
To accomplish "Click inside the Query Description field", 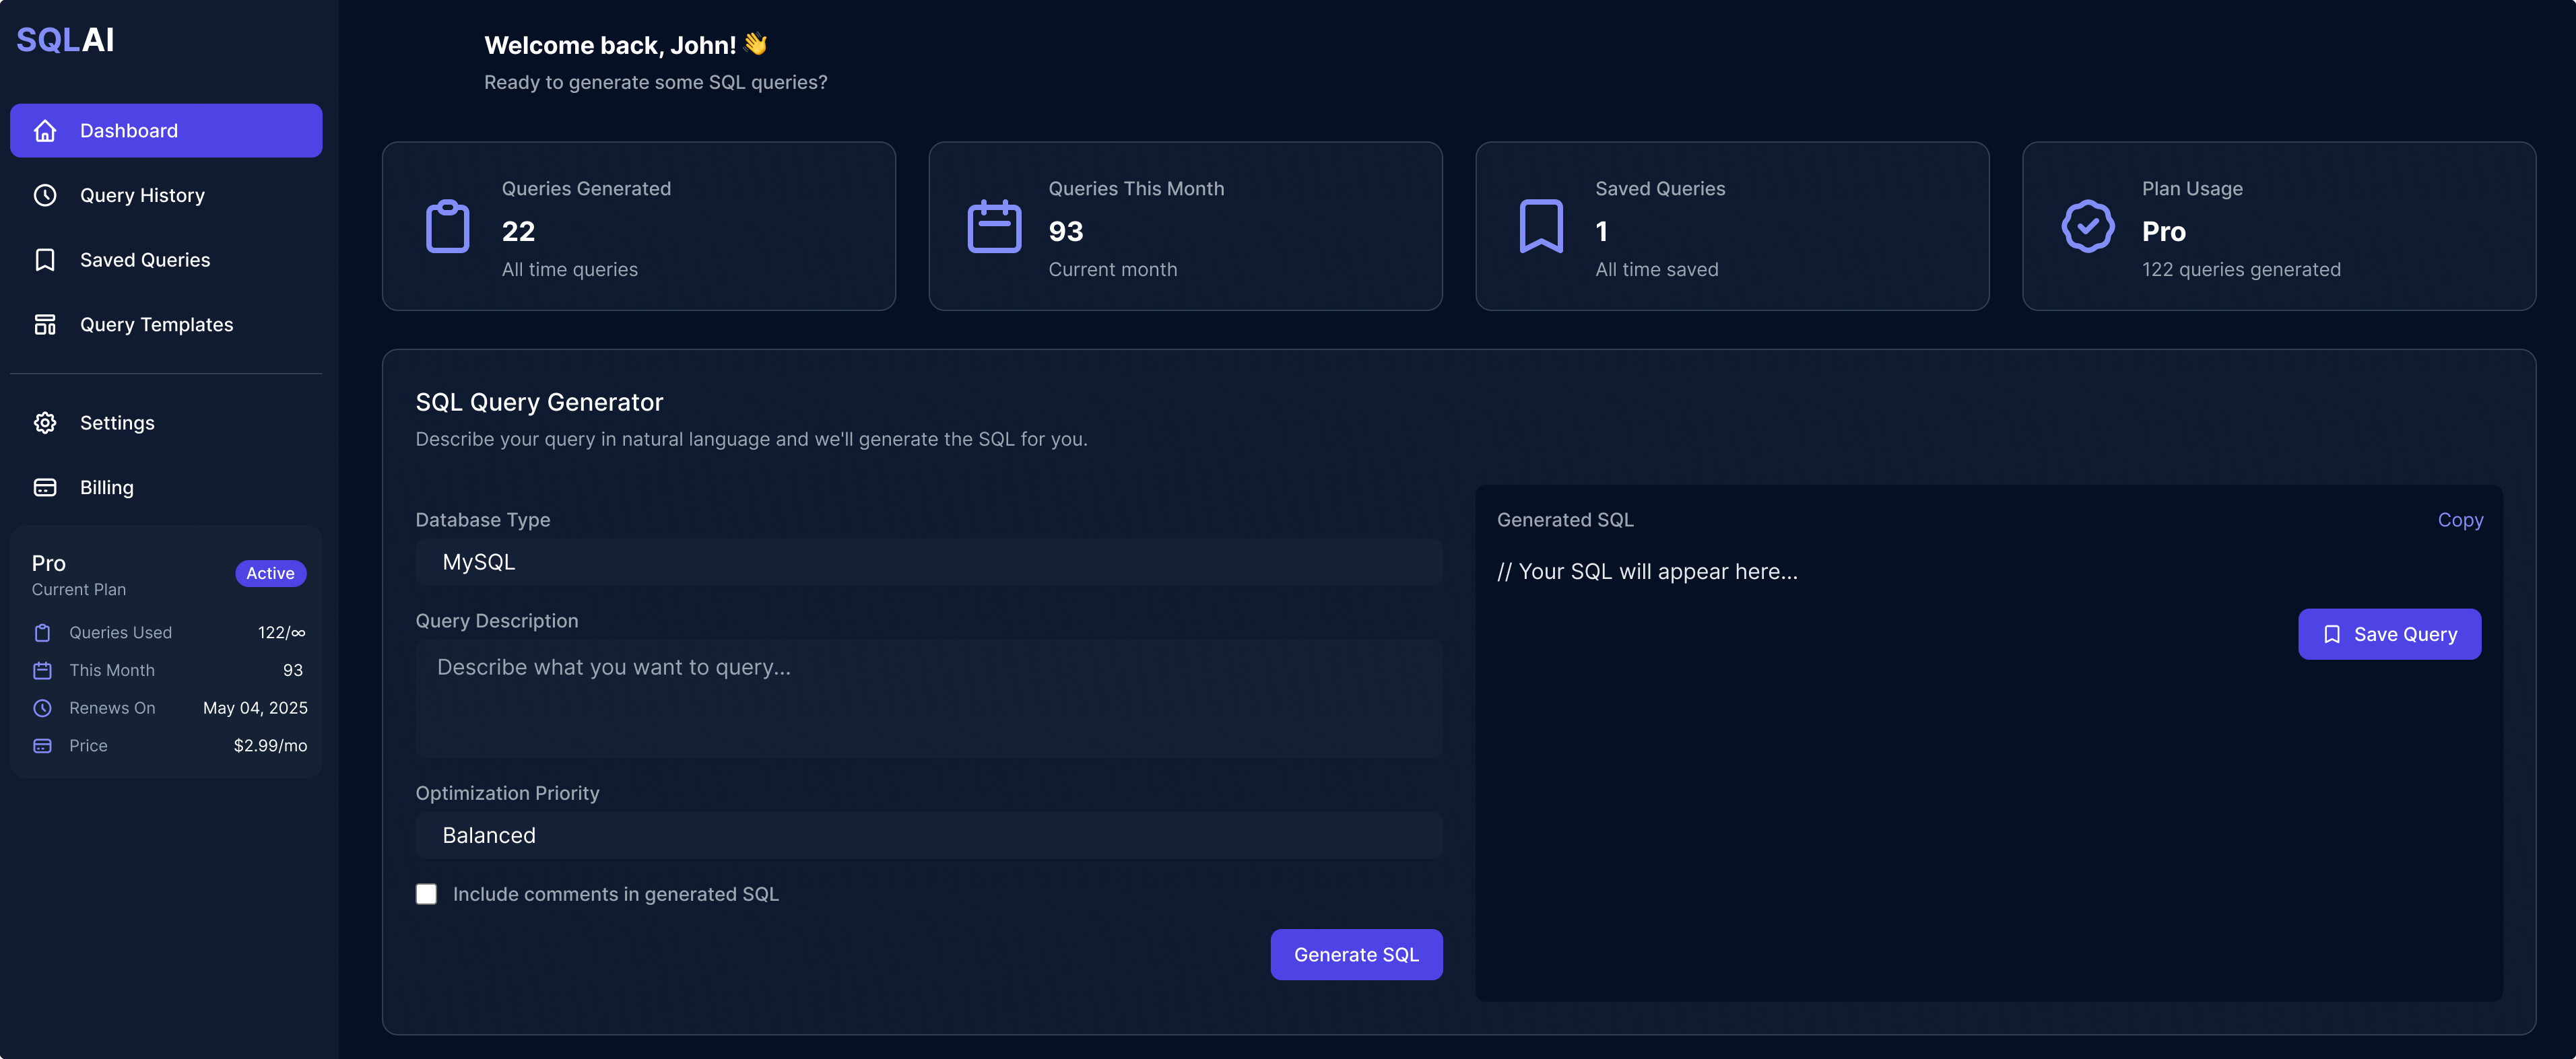I will pos(928,698).
